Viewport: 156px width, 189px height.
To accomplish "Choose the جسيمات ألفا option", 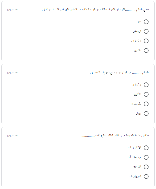I will pyautogui.click(x=146, y=157).
